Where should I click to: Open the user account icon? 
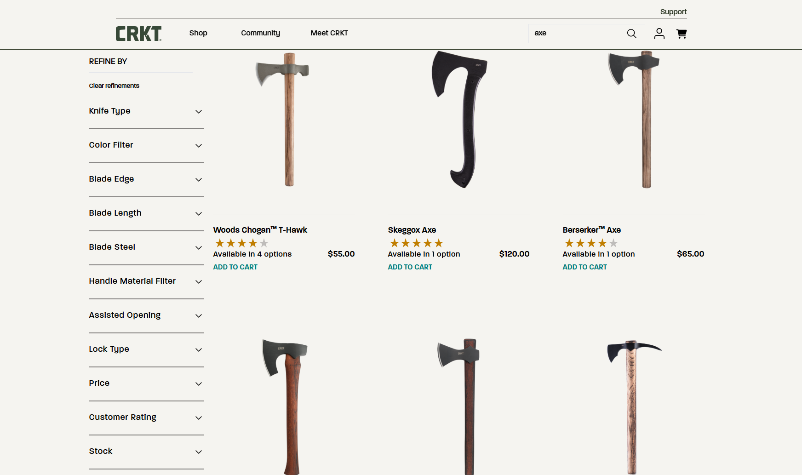point(659,34)
